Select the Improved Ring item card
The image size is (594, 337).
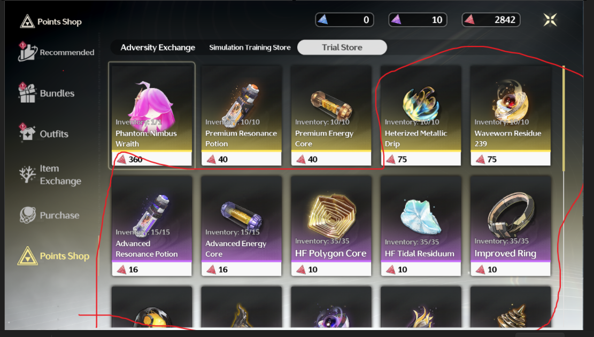click(510, 225)
